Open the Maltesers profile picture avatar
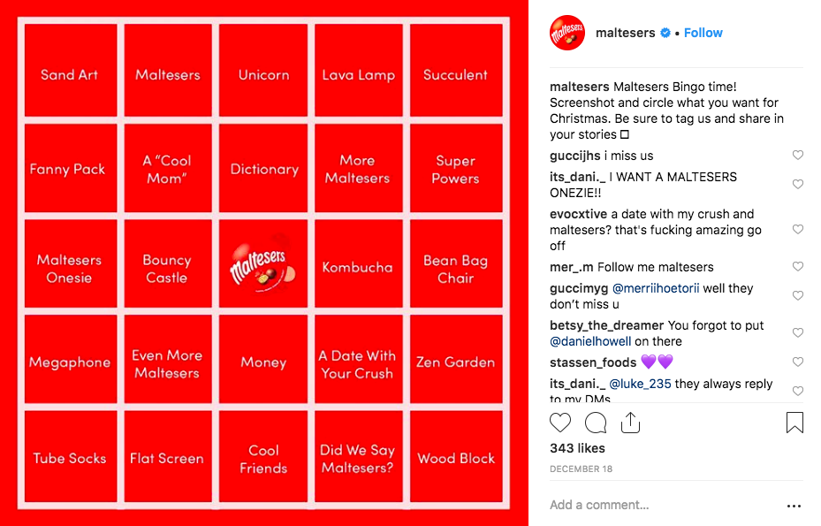Image resolution: width=821 pixels, height=526 pixels. pyautogui.click(x=567, y=33)
